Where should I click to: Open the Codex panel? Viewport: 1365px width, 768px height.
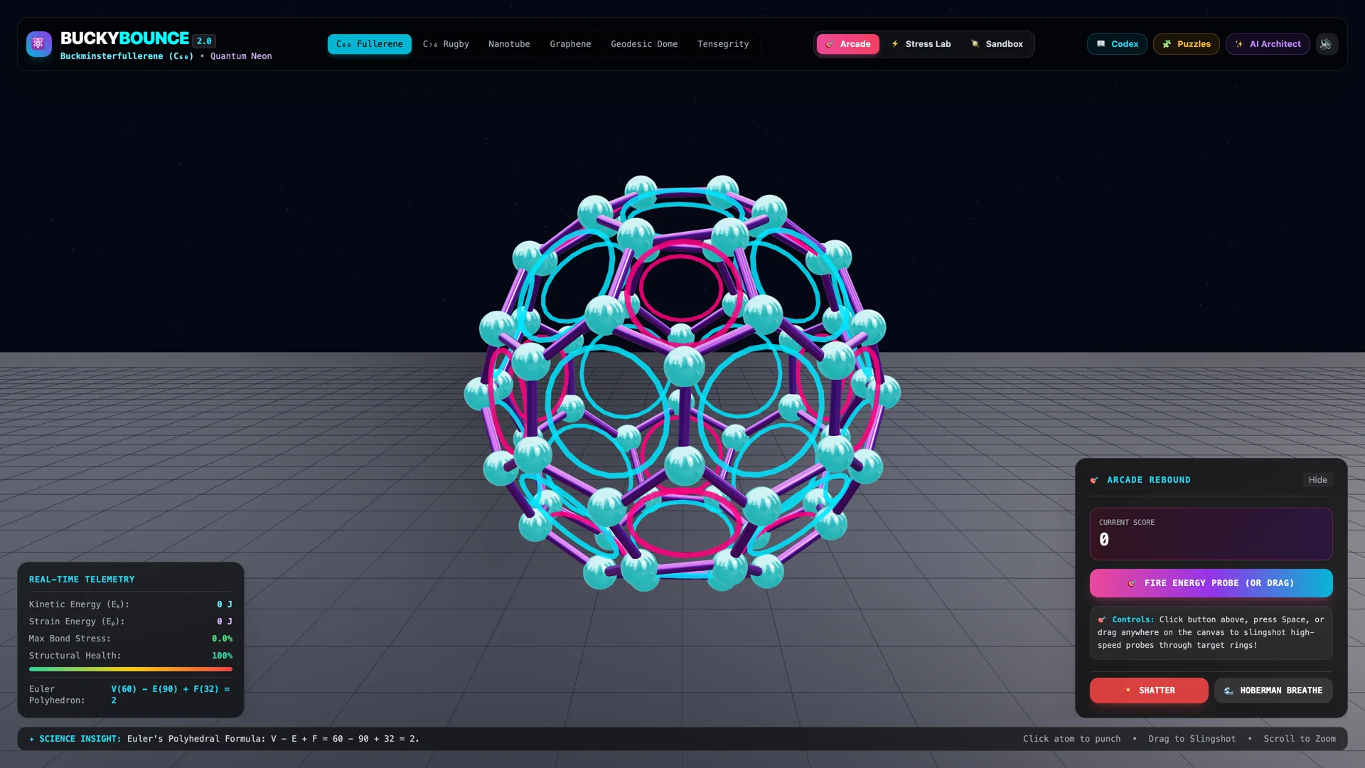pyautogui.click(x=1117, y=44)
